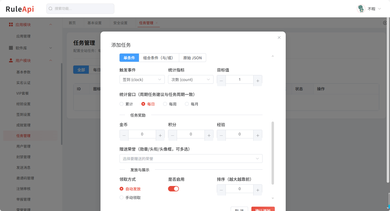The width and height of the screenshot is (390, 211).
Task: Decrease 金币 reward with minus
Action: (124, 135)
